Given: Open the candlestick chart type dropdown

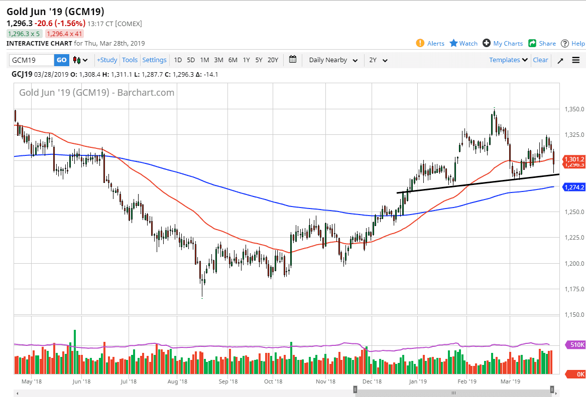Looking at the screenshot, I should 80,60.
